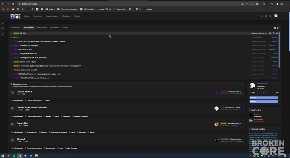The width and height of the screenshot is (290, 158).
Task: Click the Gmail bookmark icon
Action: (8, 9)
